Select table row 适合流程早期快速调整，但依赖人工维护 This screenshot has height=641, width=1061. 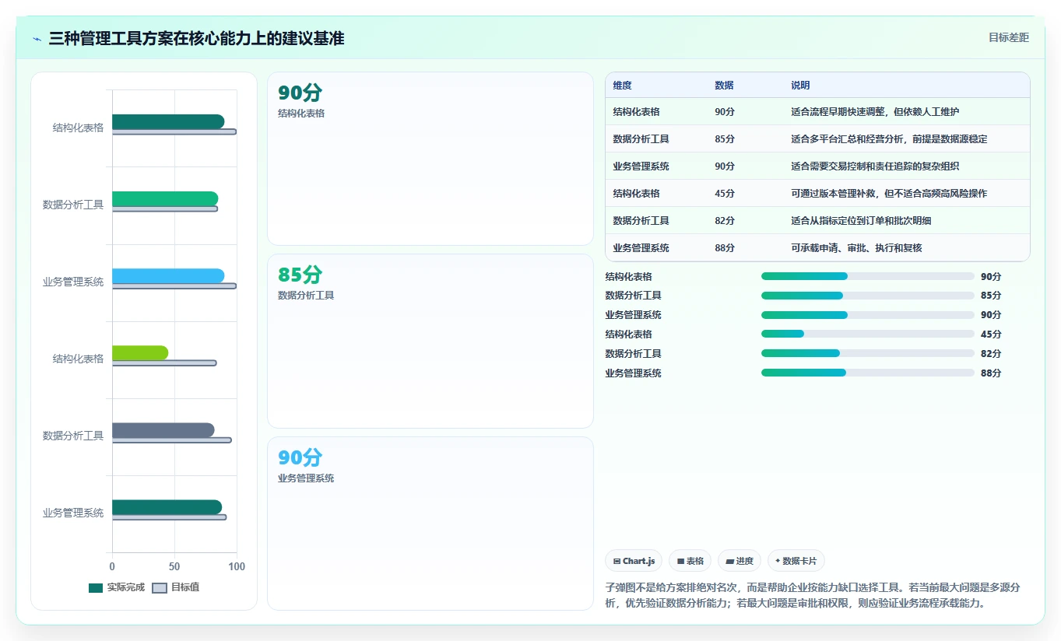pos(817,111)
